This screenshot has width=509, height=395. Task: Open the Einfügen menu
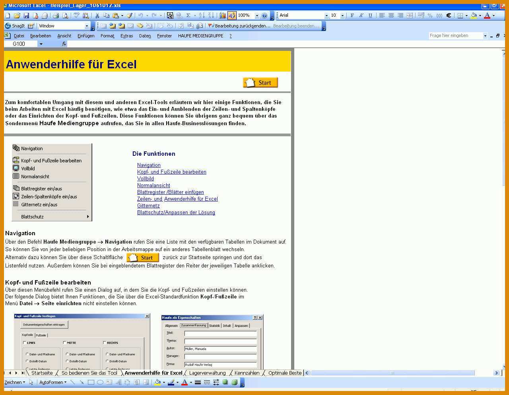[x=86, y=36]
